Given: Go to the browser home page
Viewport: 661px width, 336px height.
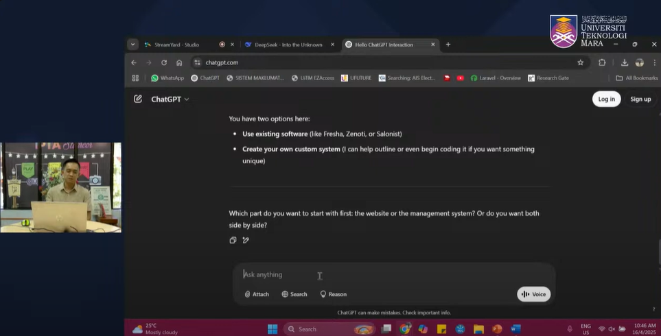Looking at the screenshot, I should (x=179, y=62).
